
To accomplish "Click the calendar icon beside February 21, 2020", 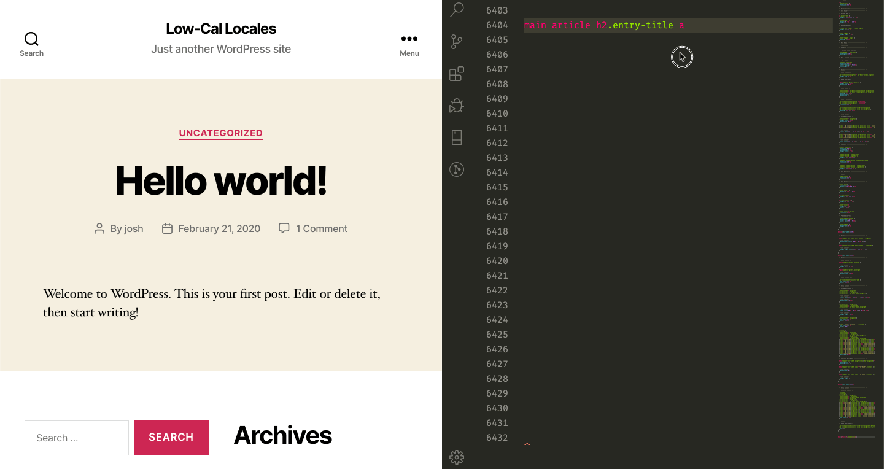I will [x=167, y=228].
